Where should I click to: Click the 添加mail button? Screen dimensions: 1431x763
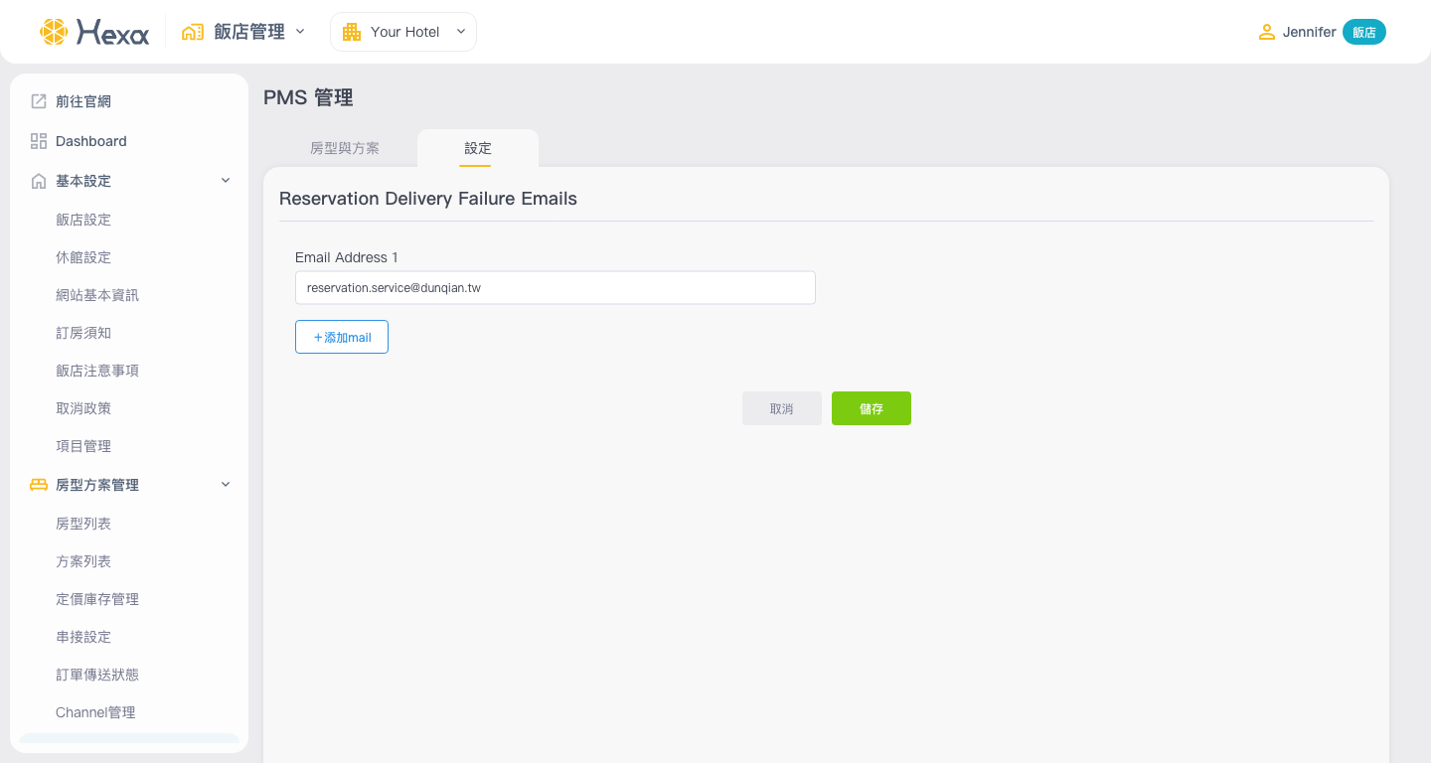pyautogui.click(x=342, y=337)
